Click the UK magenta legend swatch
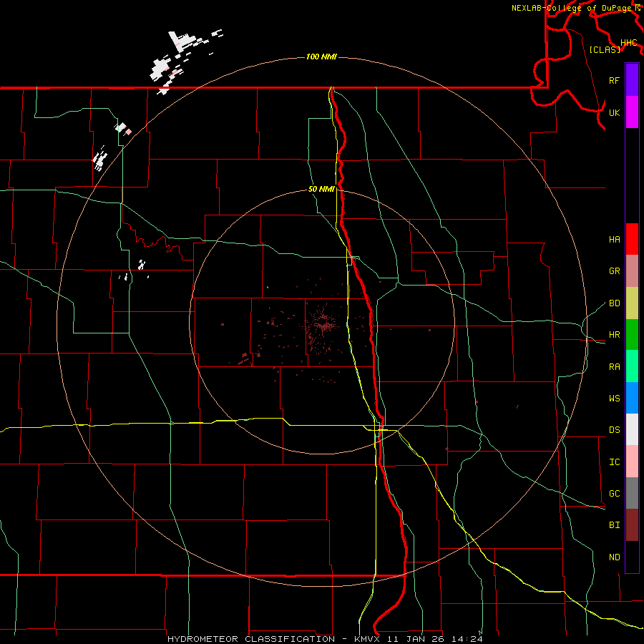 pyautogui.click(x=632, y=112)
